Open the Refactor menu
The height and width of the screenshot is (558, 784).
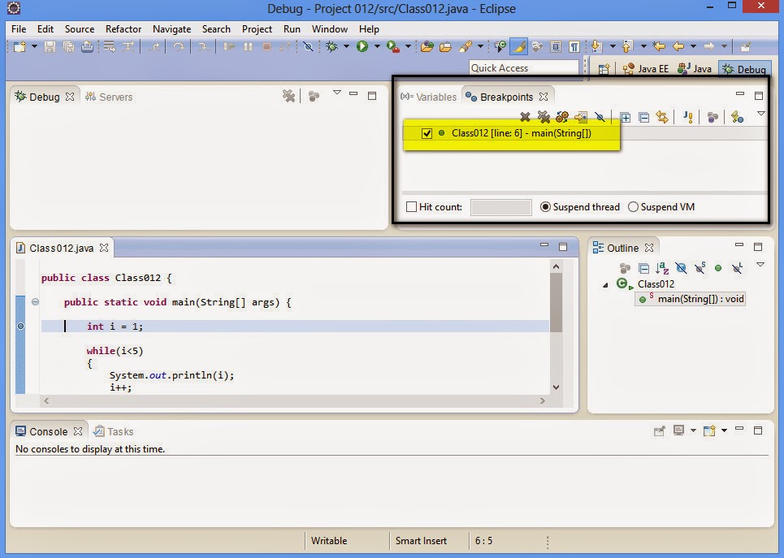pyautogui.click(x=123, y=28)
